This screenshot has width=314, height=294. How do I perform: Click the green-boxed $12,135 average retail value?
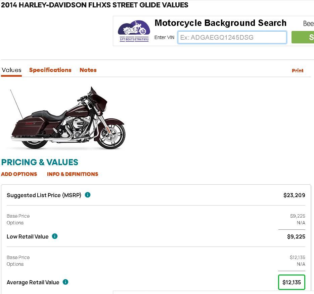pos(291,282)
